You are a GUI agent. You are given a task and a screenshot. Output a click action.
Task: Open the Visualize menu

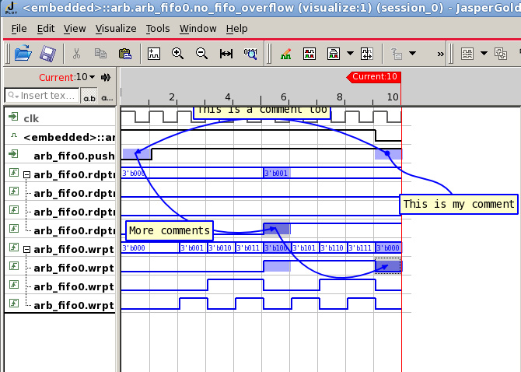click(x=116, y=29)
